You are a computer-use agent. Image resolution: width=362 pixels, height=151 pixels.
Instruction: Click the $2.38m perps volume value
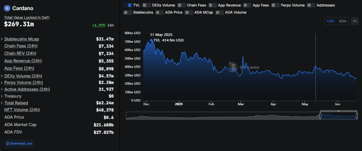pos(106,83)
